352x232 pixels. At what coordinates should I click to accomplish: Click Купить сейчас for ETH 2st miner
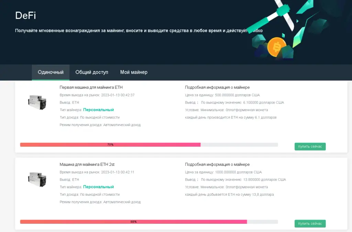pos(310,223)
